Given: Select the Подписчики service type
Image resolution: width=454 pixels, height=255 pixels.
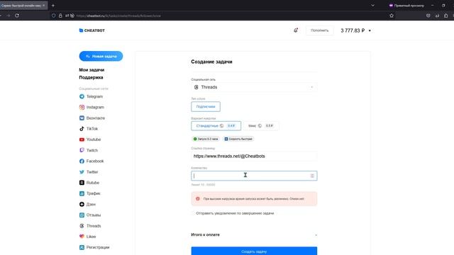Looking at the screenshot, I should 206,107.
